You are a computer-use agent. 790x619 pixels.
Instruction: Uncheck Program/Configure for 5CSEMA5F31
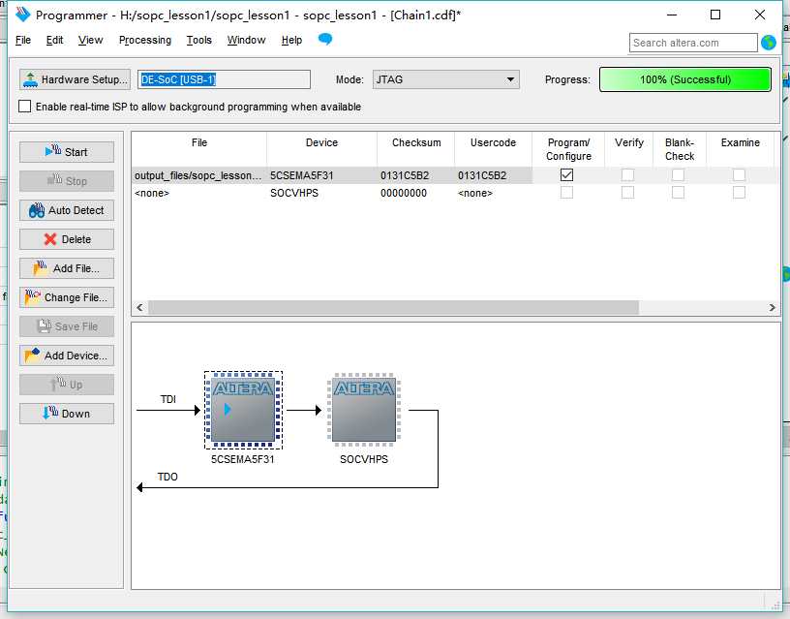tap(566, 175)
